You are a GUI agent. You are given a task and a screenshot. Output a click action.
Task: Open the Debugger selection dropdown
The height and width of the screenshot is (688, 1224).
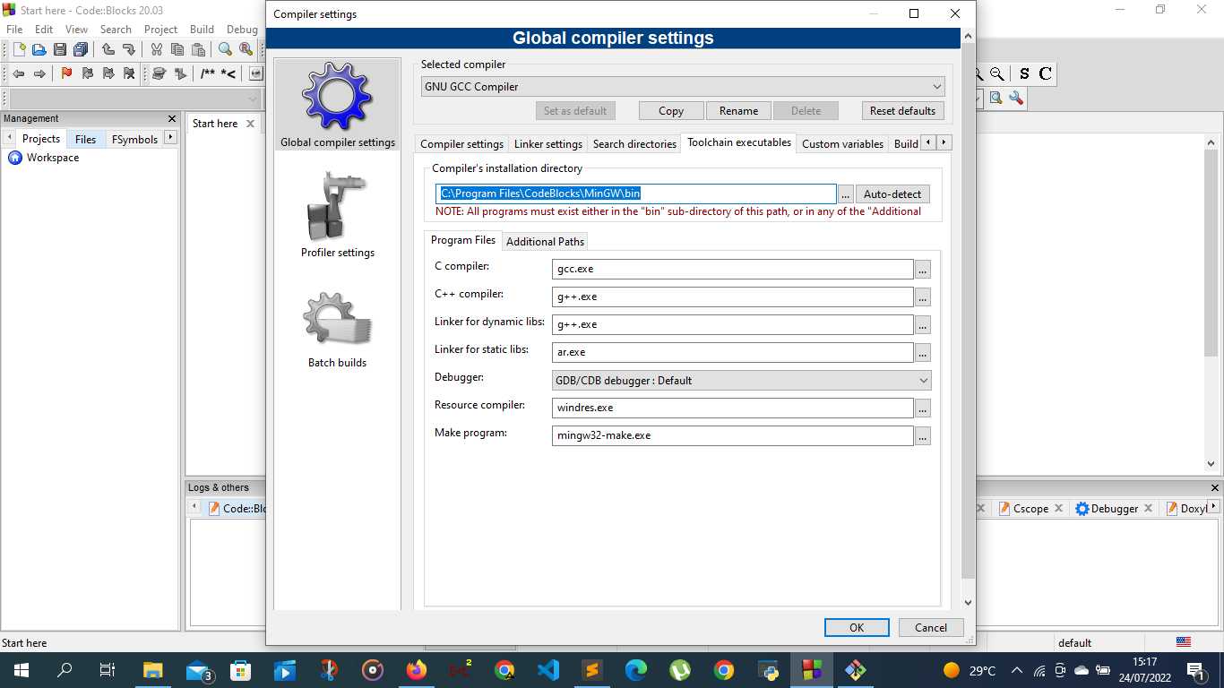pyautogui.click(x=742, y=380)
